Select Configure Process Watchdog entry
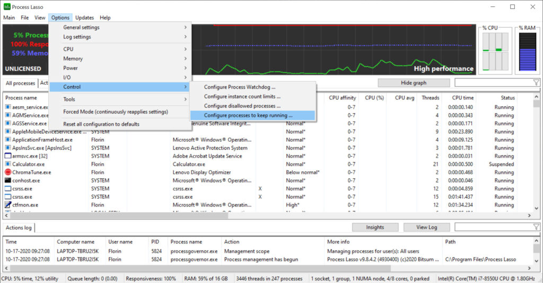Screen dimensions: 543x283 tap(252, 87)
